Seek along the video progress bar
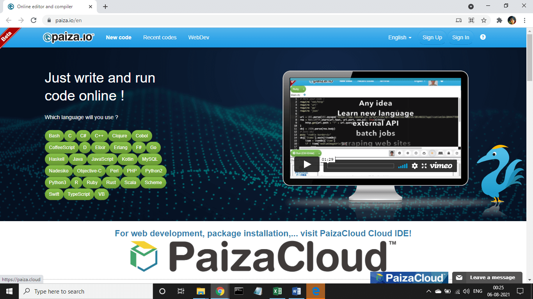The width and height of the screenshot is (533, 299). [361, 166]
